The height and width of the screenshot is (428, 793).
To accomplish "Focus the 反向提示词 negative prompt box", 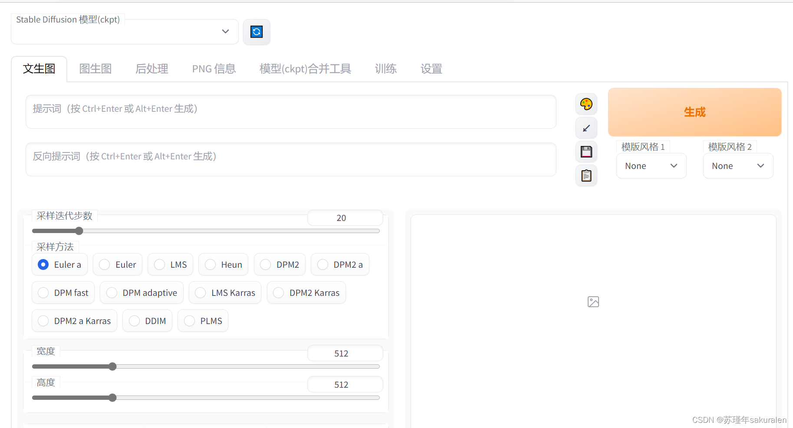I will [x=291, y=159].
